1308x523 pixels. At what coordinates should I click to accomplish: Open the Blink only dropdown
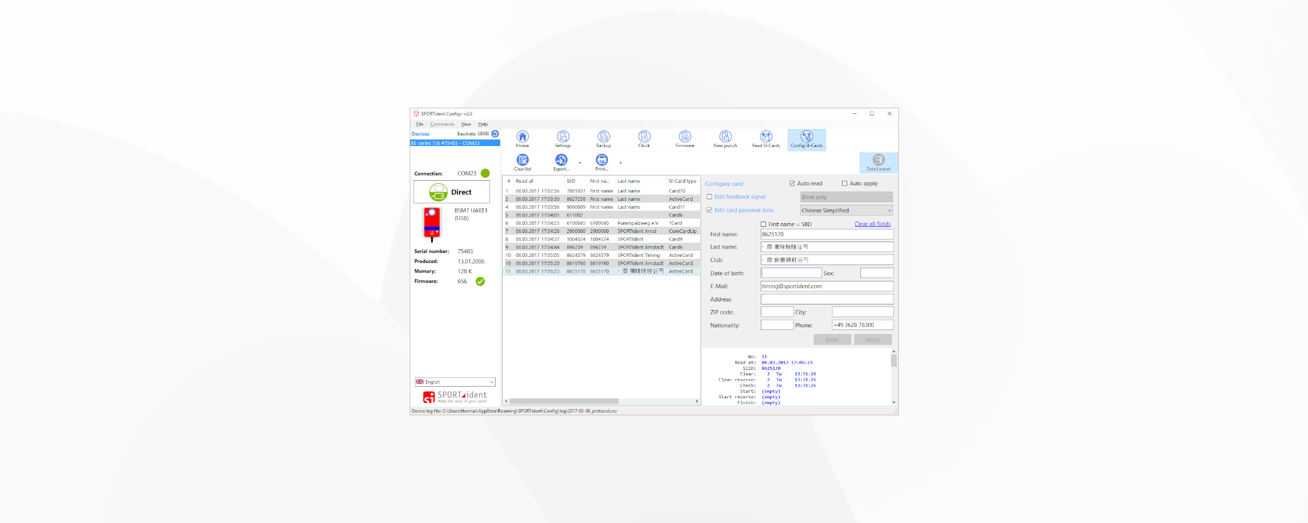click(846, 197)
